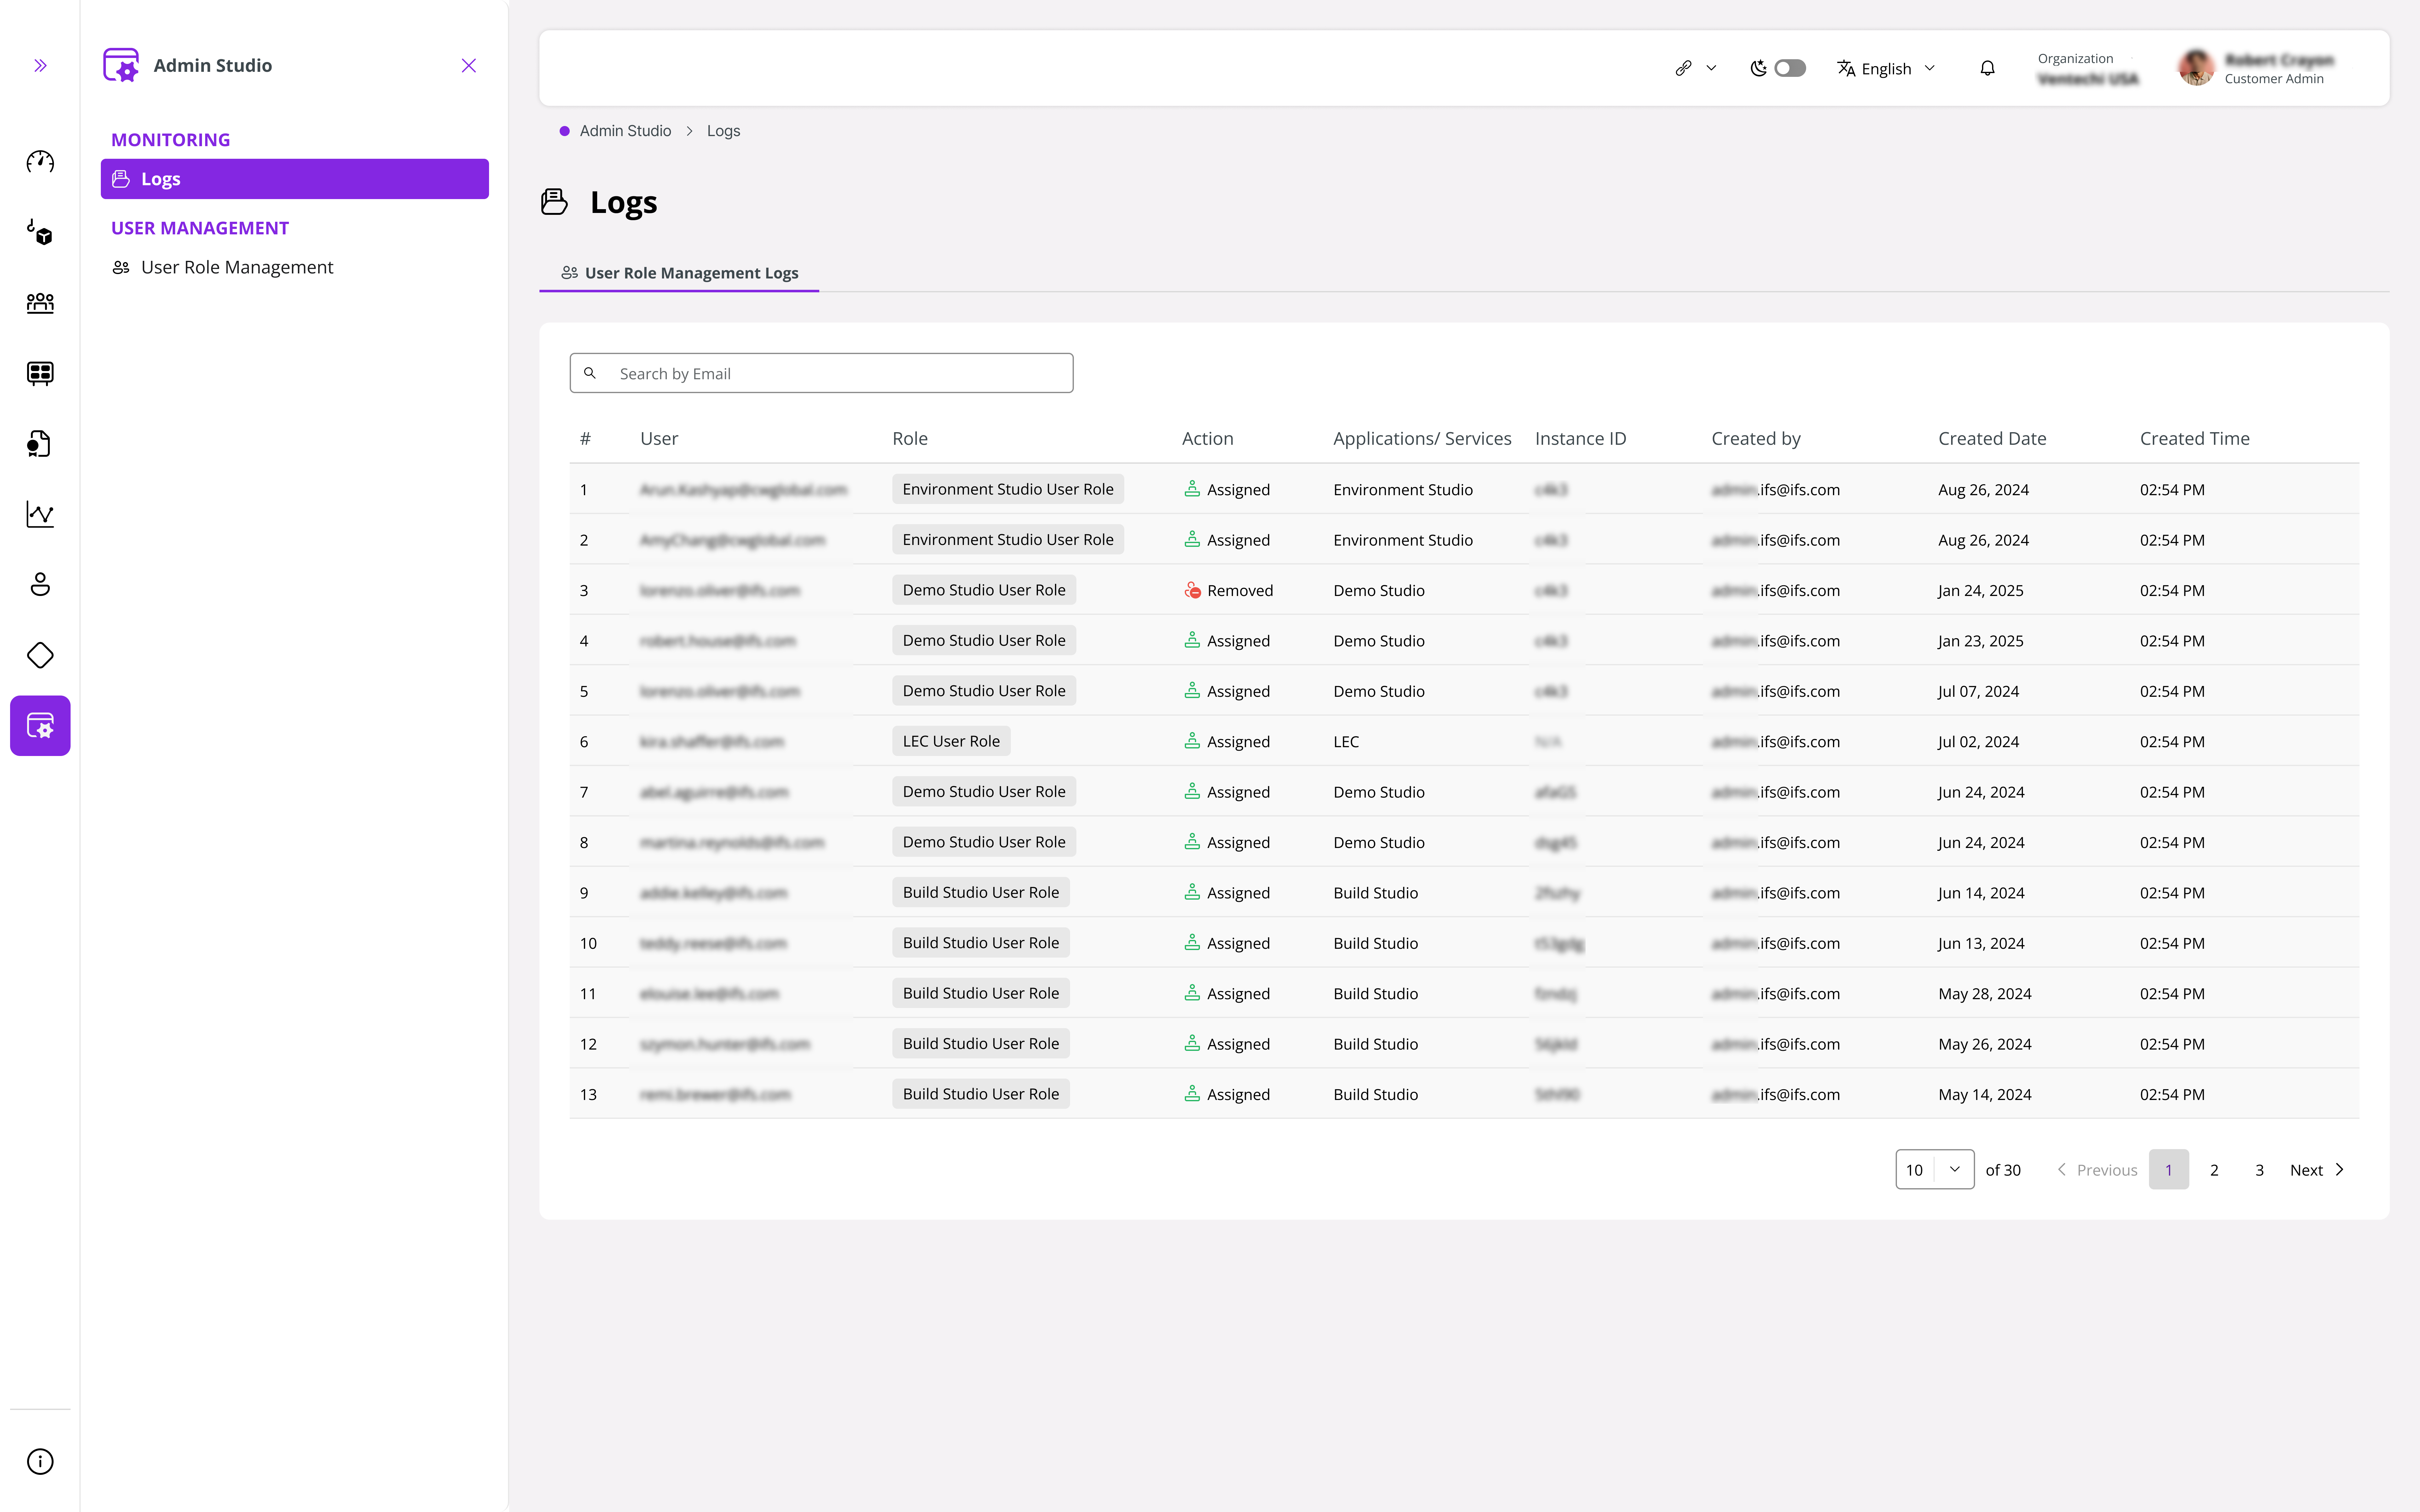Open the dashboard speedometer icon in sidebar

click(x=40, y=161)
